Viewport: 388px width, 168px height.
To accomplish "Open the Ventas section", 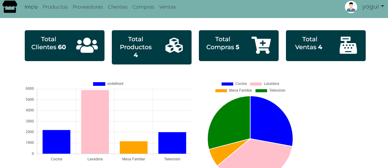I will click(167, 7).
